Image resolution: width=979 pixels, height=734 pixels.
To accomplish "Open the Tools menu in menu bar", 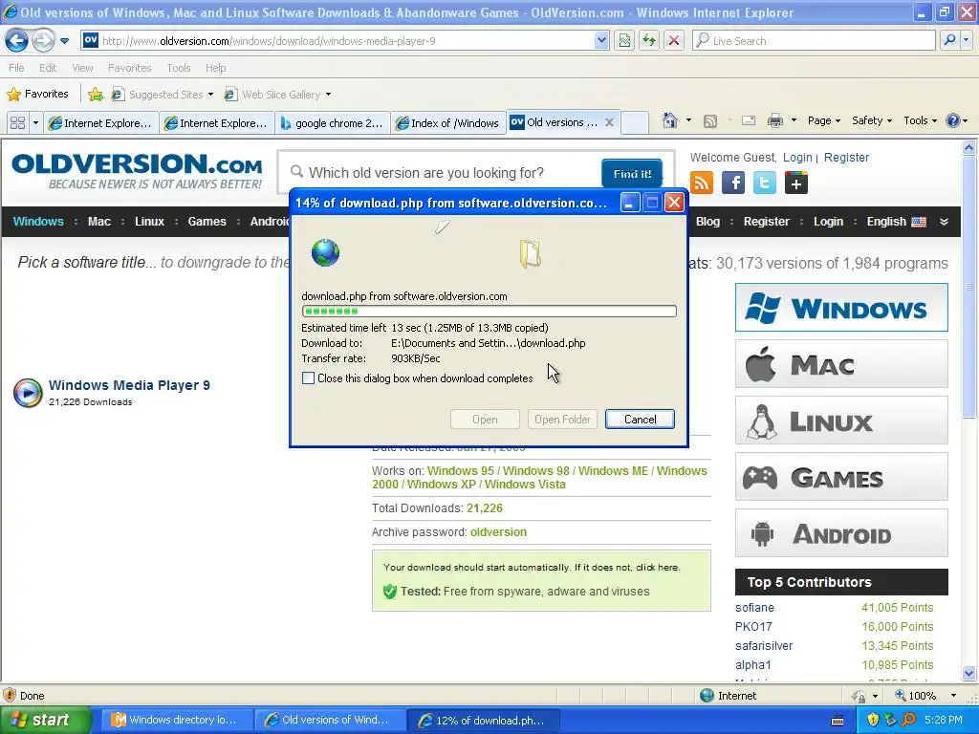I will click(x=178, y=68).
